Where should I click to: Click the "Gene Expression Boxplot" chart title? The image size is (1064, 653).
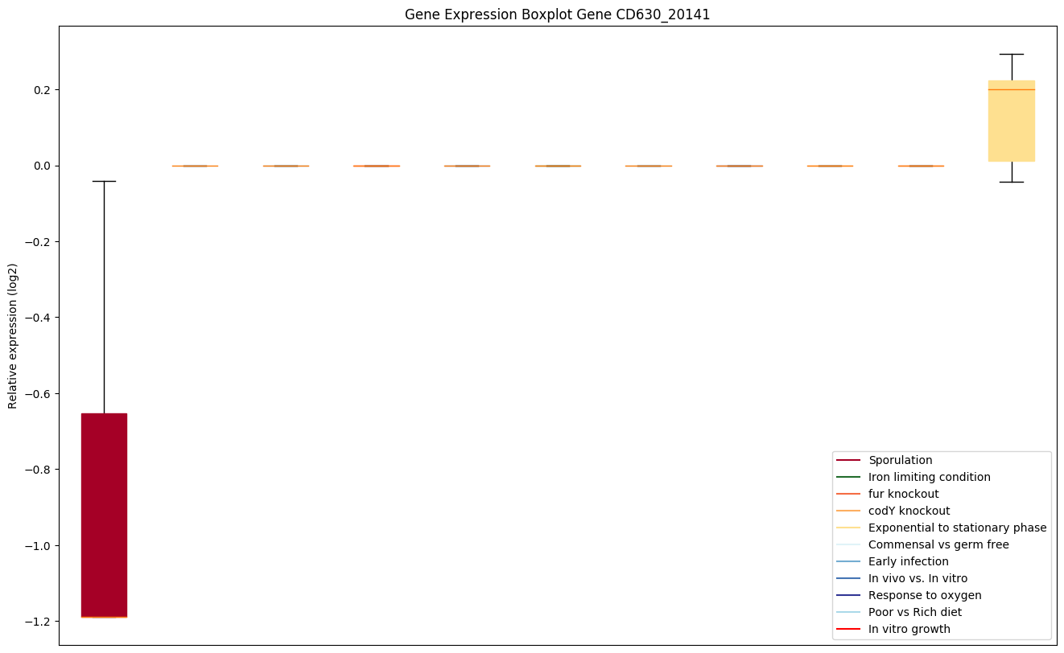pos(557,14)
